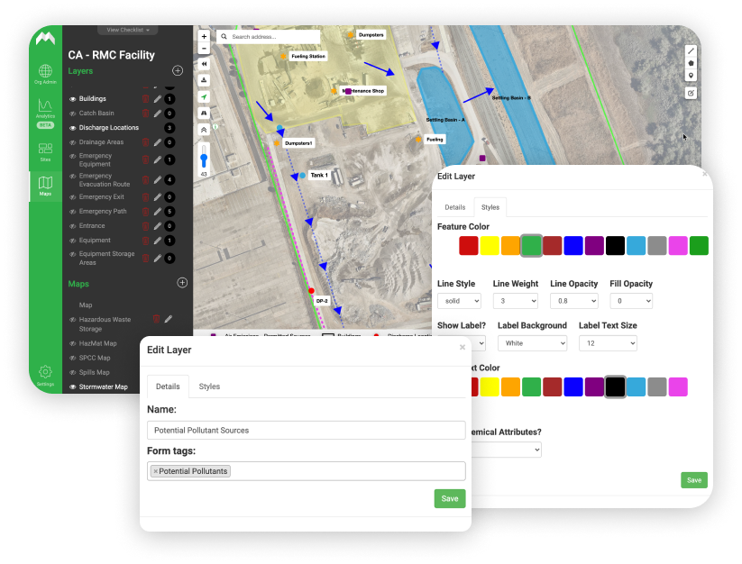Image resolution: width=742 pixels, height=564 pixels.
Task: Click the locate-me arrow icon
Action: coord(204,96)
